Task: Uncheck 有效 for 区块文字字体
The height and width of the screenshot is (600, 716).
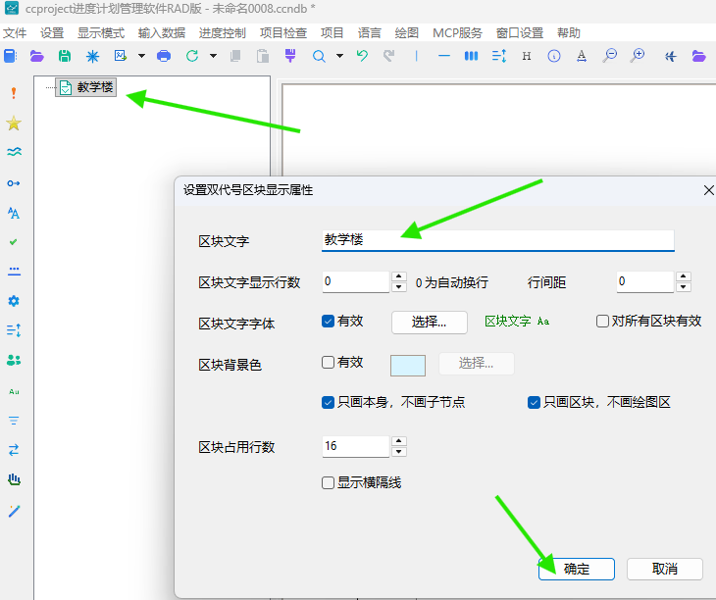Action: pos(328,322)
